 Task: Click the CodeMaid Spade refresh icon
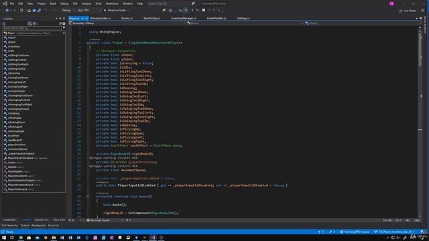(4, 24)
